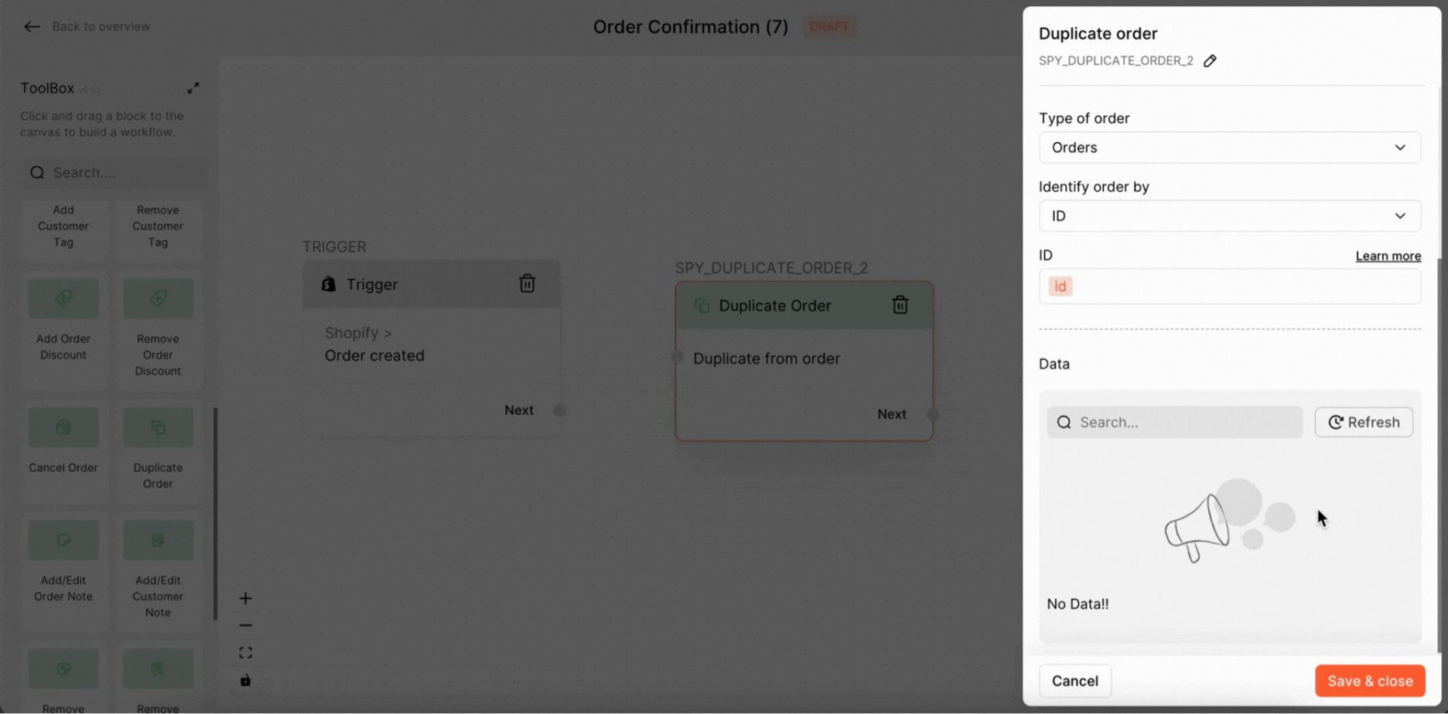Click the Duplicate Order Next output connector
The image size is (1448, 714).
[x=933, y=414]
